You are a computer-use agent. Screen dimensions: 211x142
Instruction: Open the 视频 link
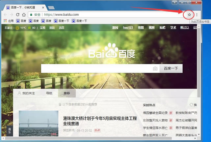151,27
